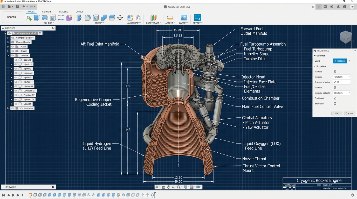Collapse the Timeline folder tree
Viewport: 357px width, 199px height.
pyautogui.click(x=8, y=55)
